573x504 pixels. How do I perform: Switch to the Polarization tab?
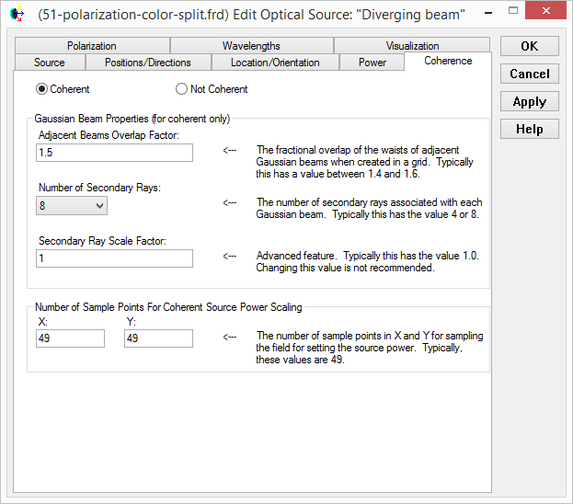(92, 46)
